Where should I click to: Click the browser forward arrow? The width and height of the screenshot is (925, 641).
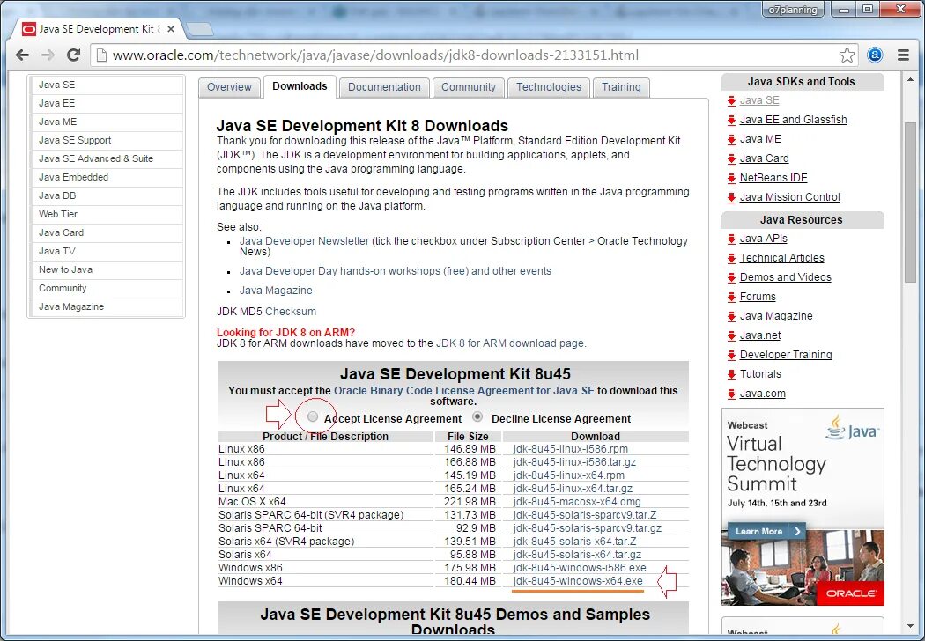click(x=48, y=55)
